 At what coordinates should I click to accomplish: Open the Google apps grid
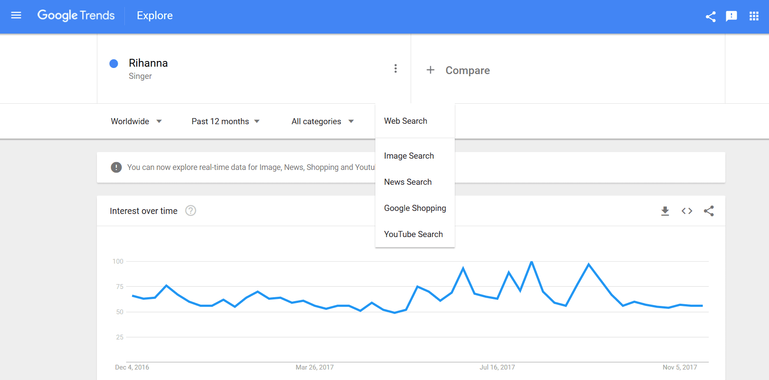754,17
